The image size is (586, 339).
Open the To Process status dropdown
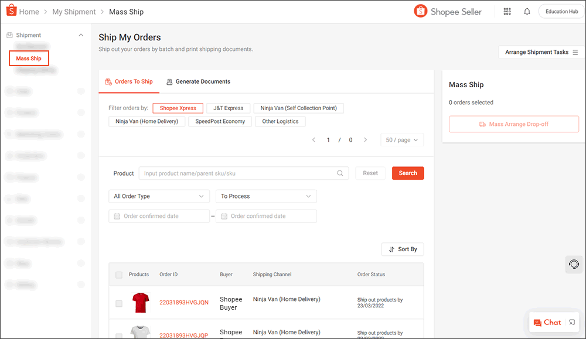click(266, 196)
